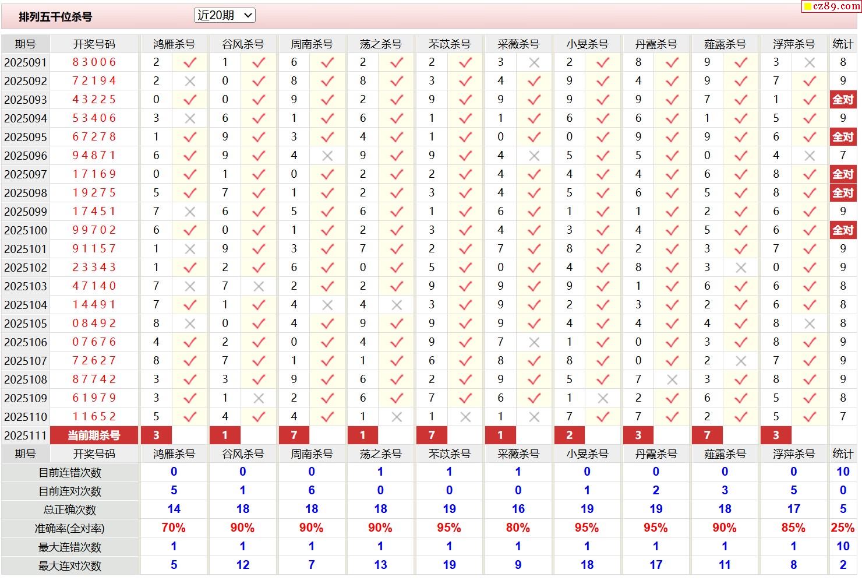Click max consecutive correct value 19 for 芣苡杀号

(x=449, y=565)
